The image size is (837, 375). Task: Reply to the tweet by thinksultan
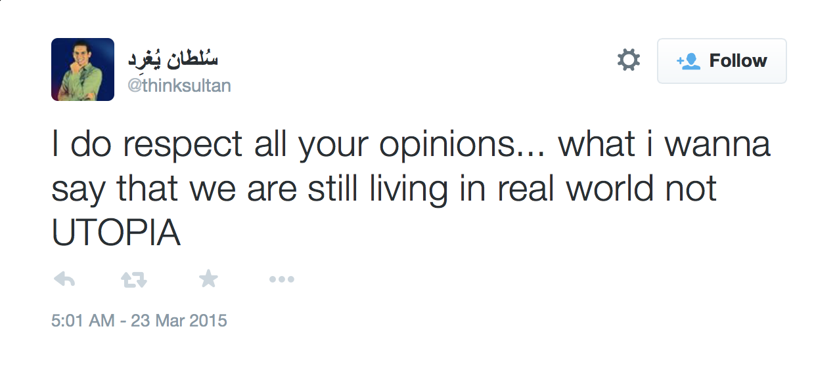64,280
